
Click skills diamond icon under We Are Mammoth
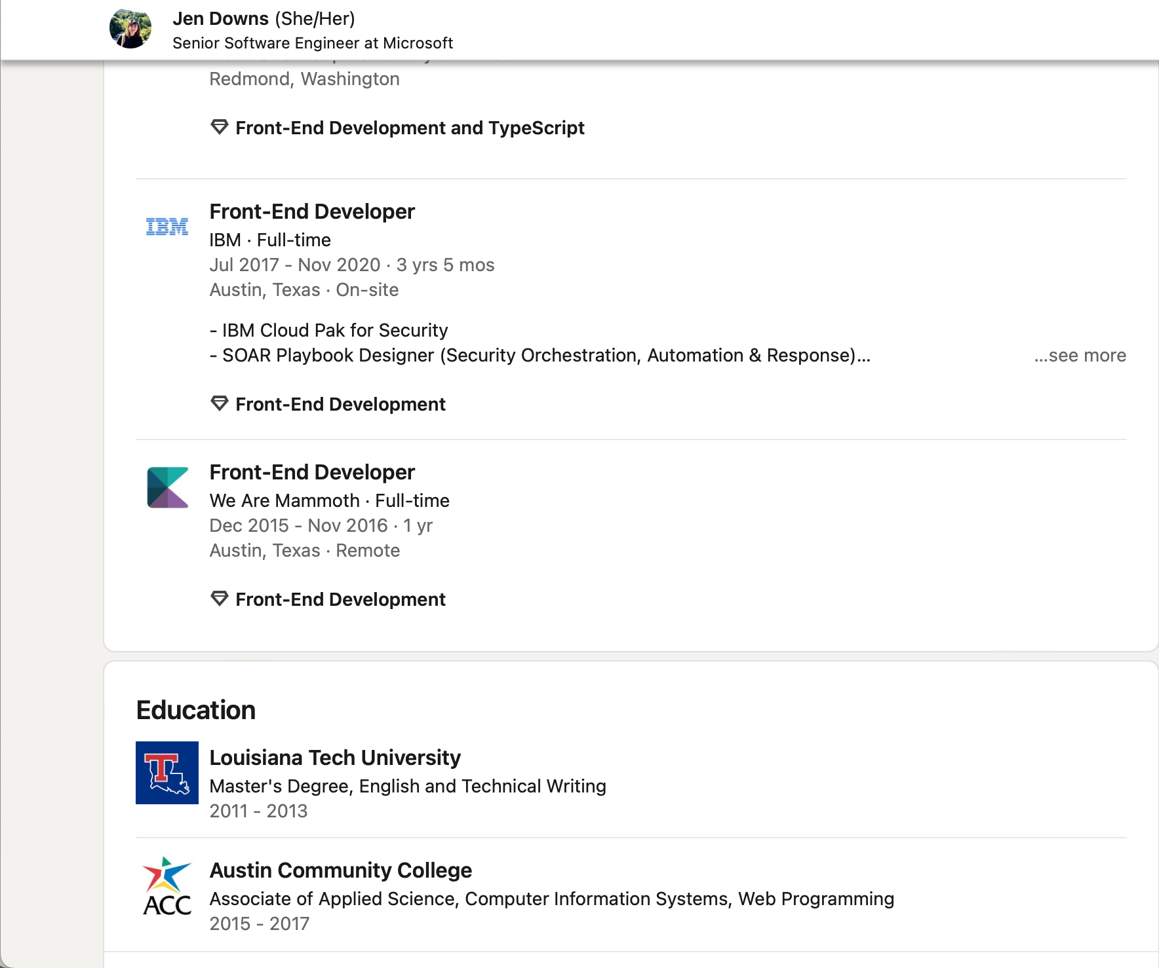coord(219,599)
